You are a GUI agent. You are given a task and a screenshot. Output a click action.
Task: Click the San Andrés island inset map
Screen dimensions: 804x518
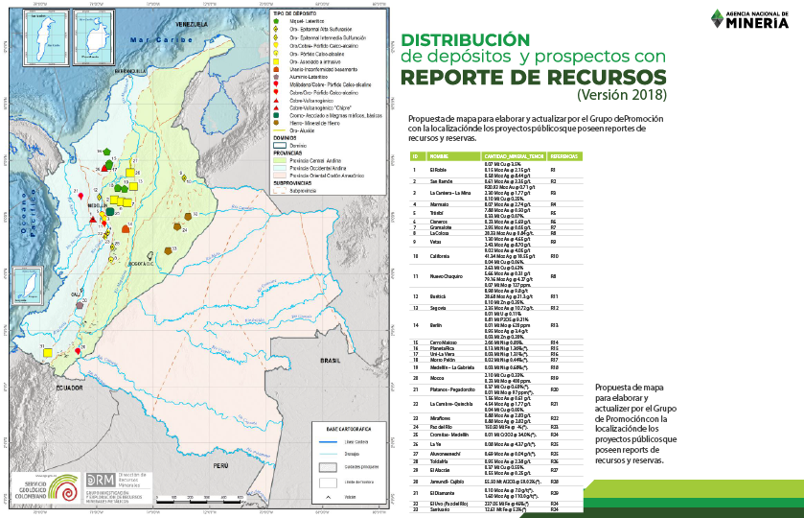click(x=46, y=38)
